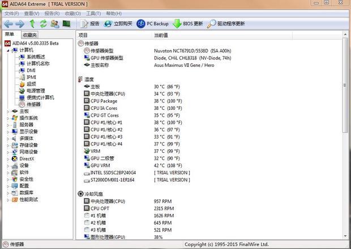Viewport: 351px width, 249px height.
Task: Expand the 主板 tree node
Action: pyautogui.click(x=8, y=111)
